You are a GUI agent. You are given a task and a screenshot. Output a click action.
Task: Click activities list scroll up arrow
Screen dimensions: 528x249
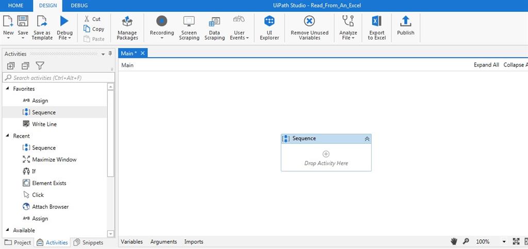(x=110, y=87)
